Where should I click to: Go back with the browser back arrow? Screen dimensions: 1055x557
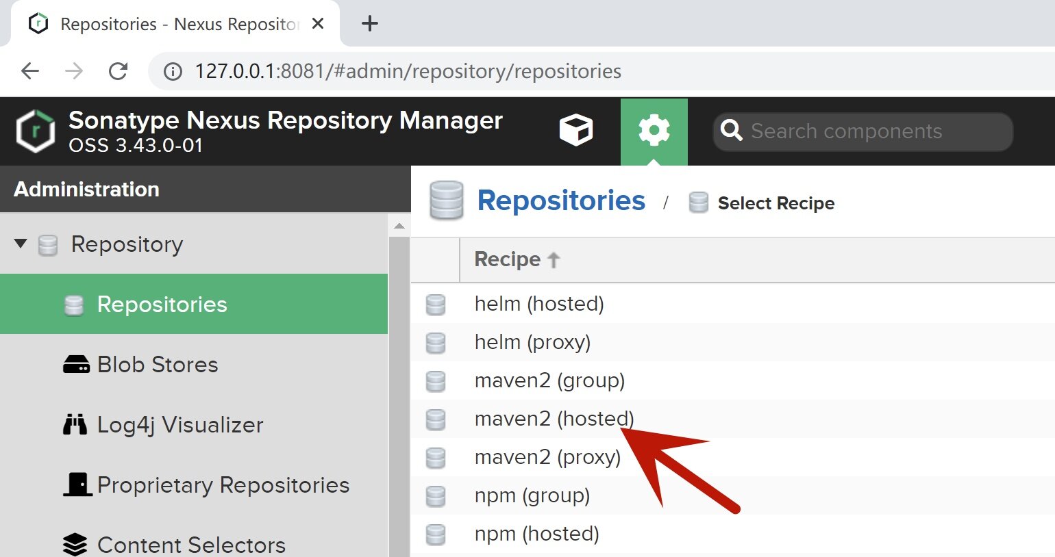[30, 71]
